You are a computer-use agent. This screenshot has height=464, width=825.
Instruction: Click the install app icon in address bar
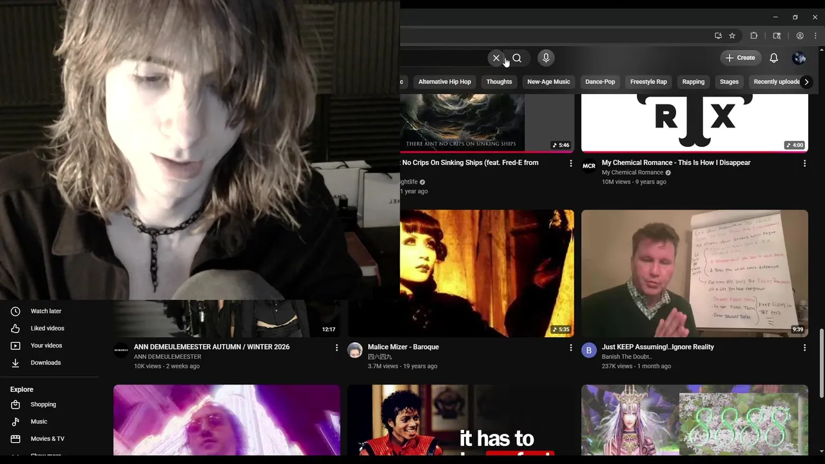(718, 35)
